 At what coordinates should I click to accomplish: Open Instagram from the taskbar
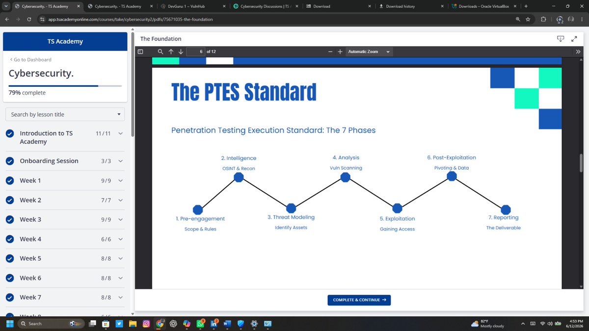tap(146, 324)
